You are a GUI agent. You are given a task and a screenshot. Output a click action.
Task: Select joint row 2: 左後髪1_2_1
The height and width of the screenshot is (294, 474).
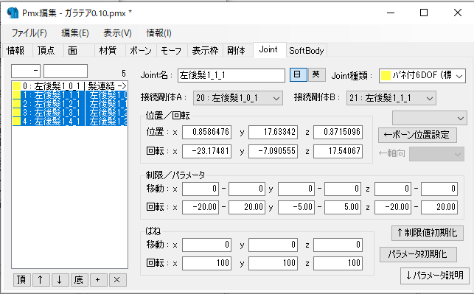point(69,104)
